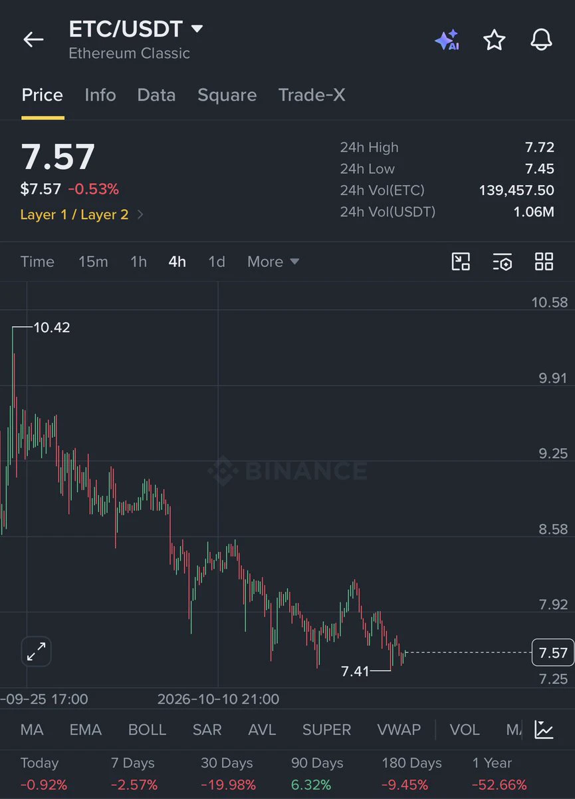The image size is (575, 799).
Task: Click the 90 Days 6.32% performance
Action: [318, 774]
